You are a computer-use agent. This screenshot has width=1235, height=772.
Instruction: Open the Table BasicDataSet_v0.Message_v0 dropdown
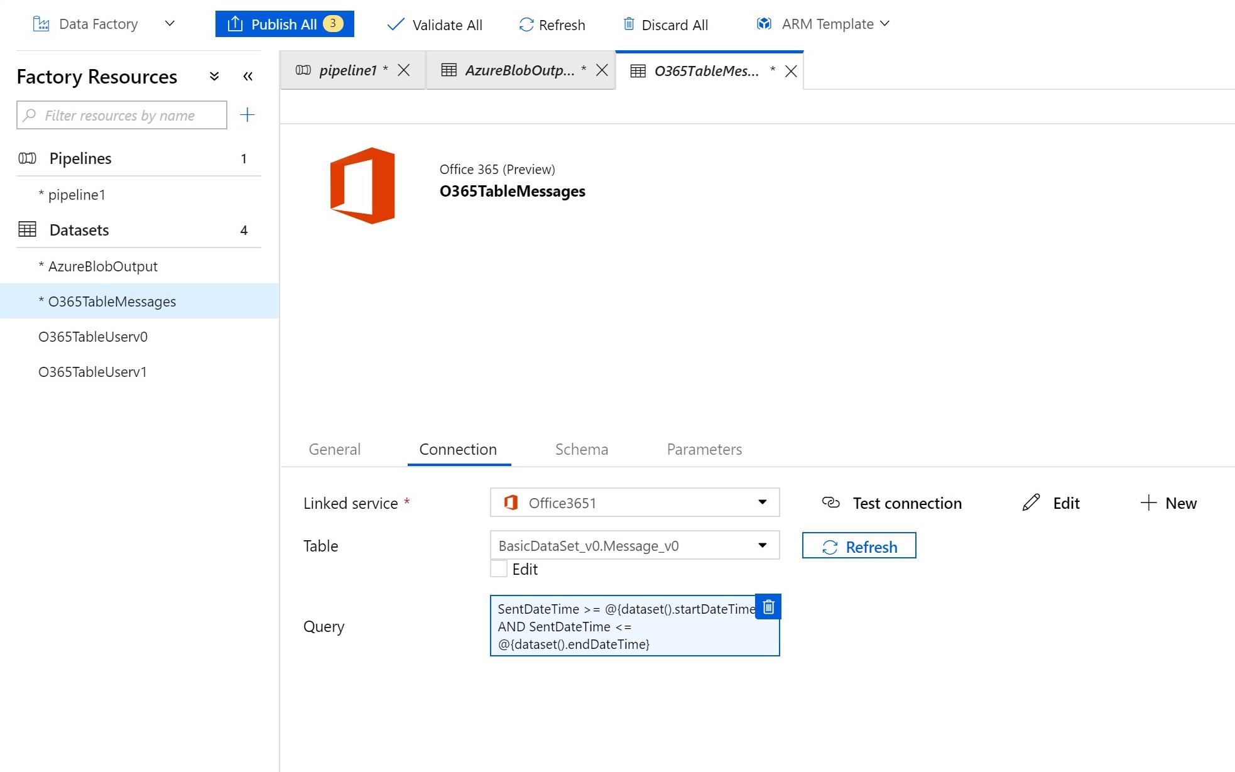(x=762, y=545)
